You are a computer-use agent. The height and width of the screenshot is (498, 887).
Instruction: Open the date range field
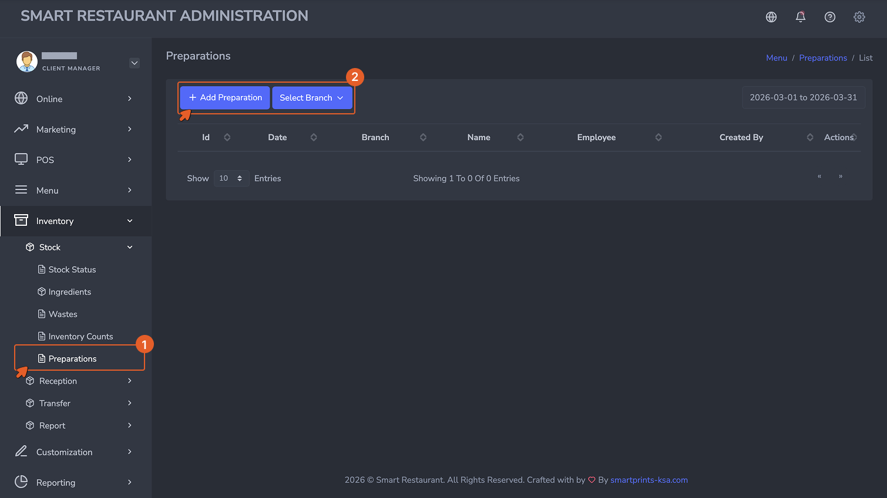coord(804,98)
